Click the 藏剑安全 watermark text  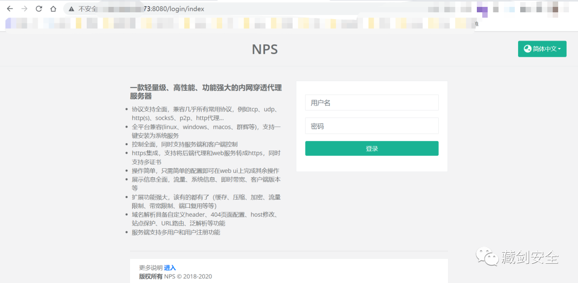(530, 257)
